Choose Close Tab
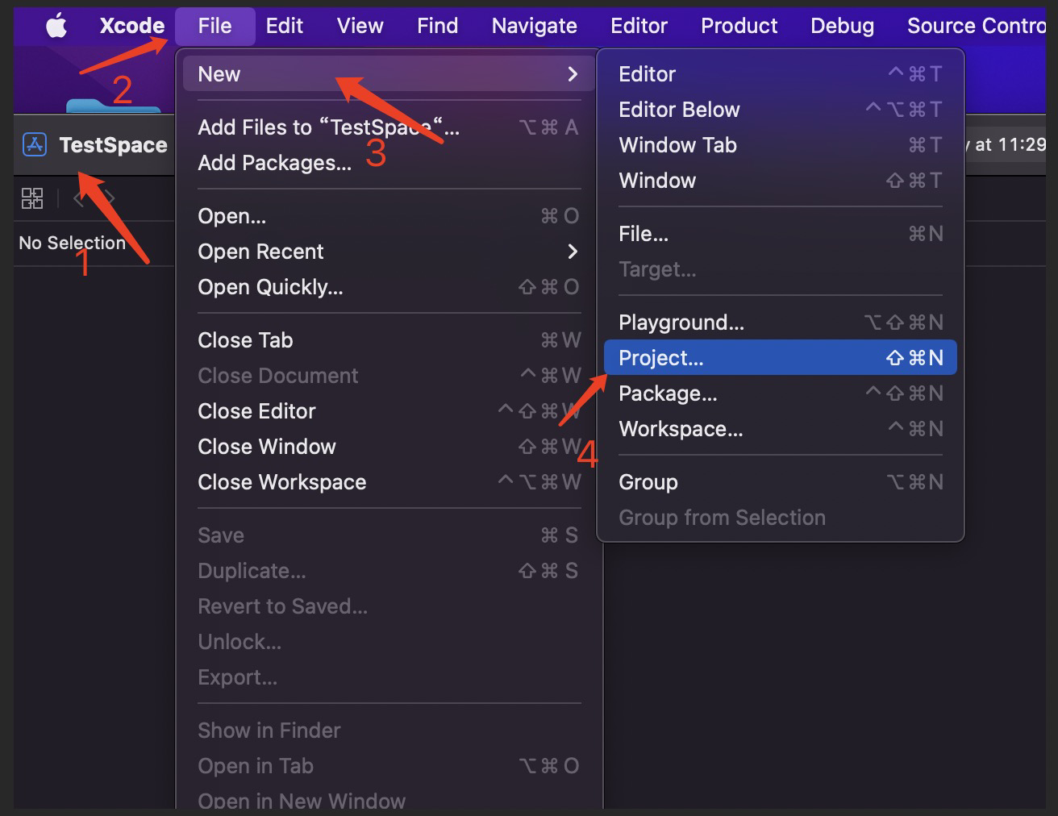The image size is (1058, 816). pyautogui.click(x=389, y=340)
